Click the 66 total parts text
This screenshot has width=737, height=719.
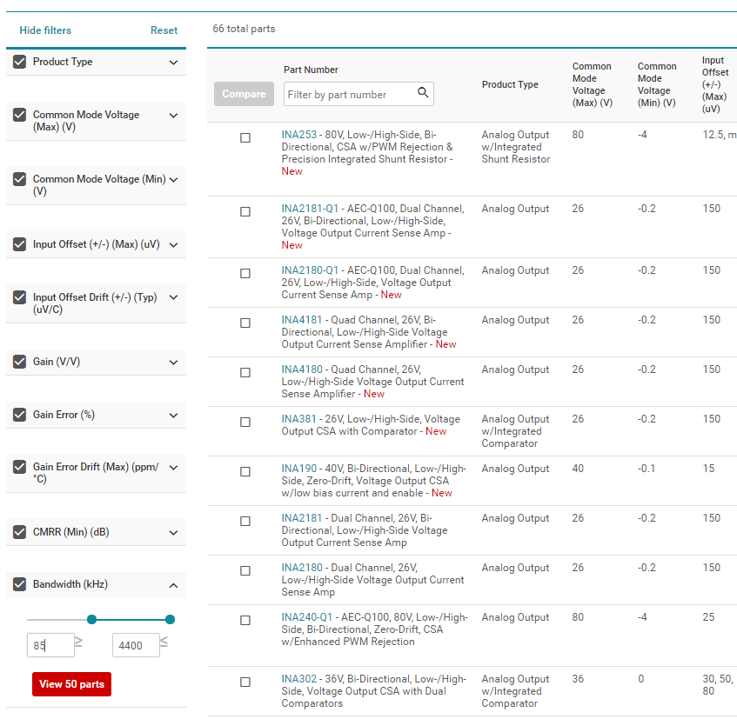coord(244,29)
